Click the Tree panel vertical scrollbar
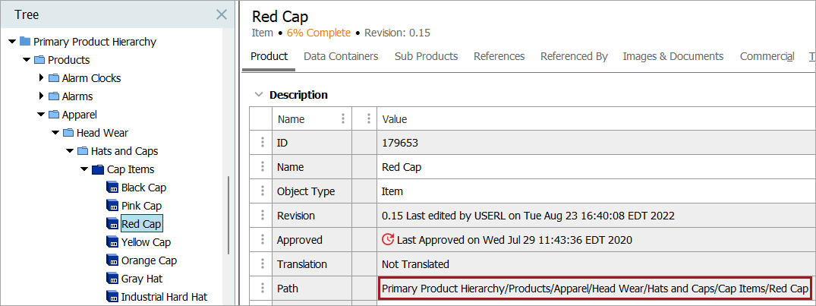The width and height of the screenshot is (816, 306). [x=228, y=216]
